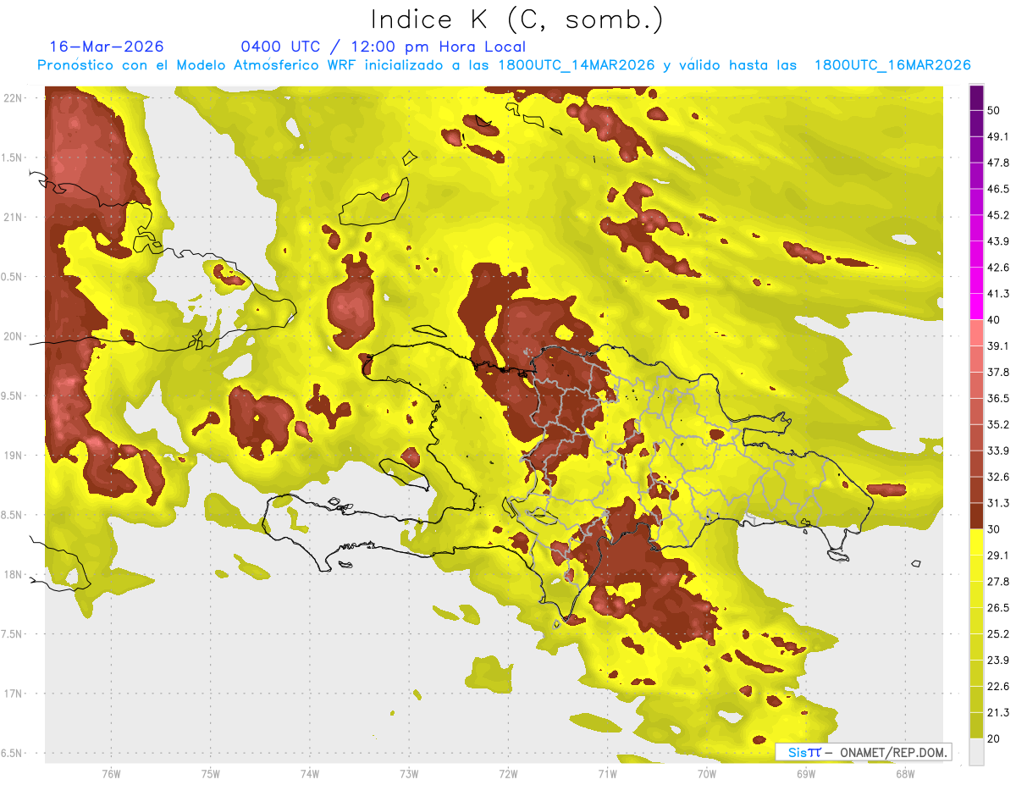
Task: Click the '74W' longitude label
Action: click(x=309, y=773)
